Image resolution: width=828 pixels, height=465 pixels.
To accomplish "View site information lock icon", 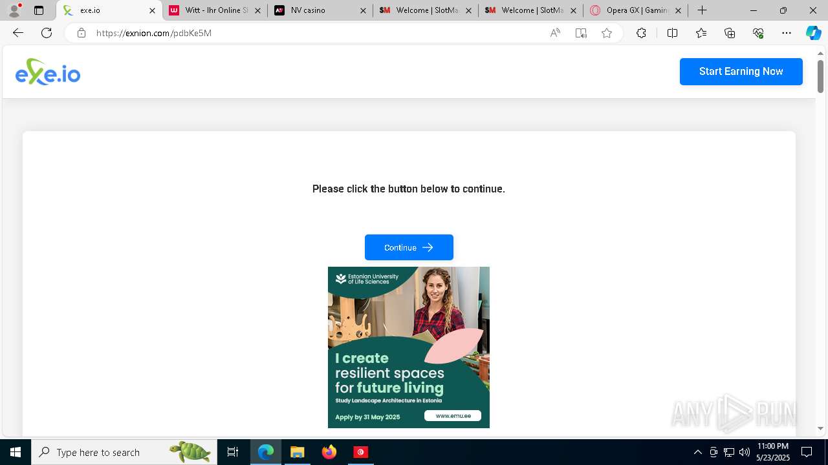I will click(81, 33).
